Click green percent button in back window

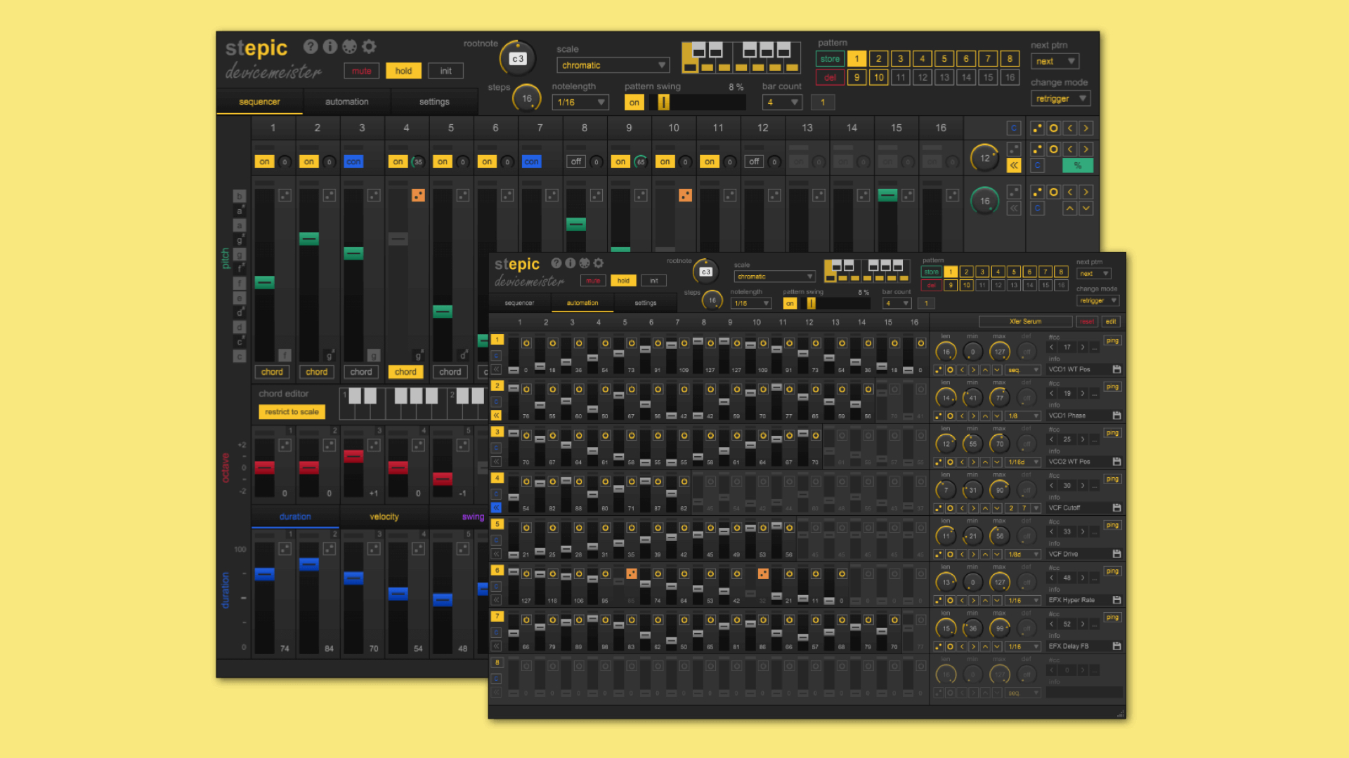[x=1077, y=166]
